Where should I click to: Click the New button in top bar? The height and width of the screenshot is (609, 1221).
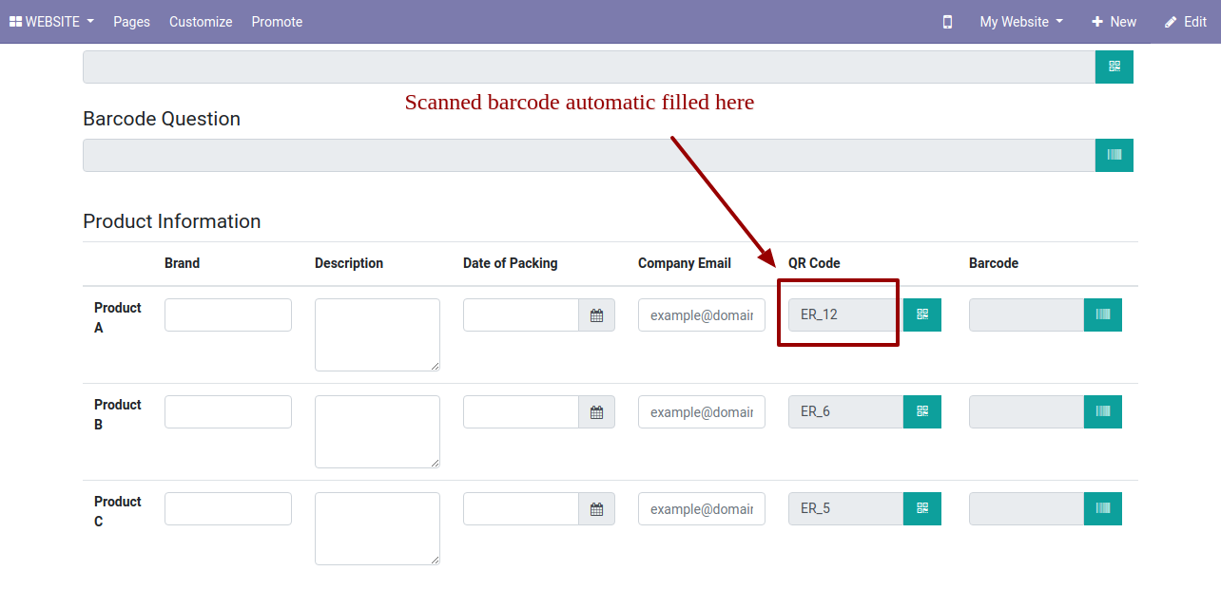tap(1114, 22)
